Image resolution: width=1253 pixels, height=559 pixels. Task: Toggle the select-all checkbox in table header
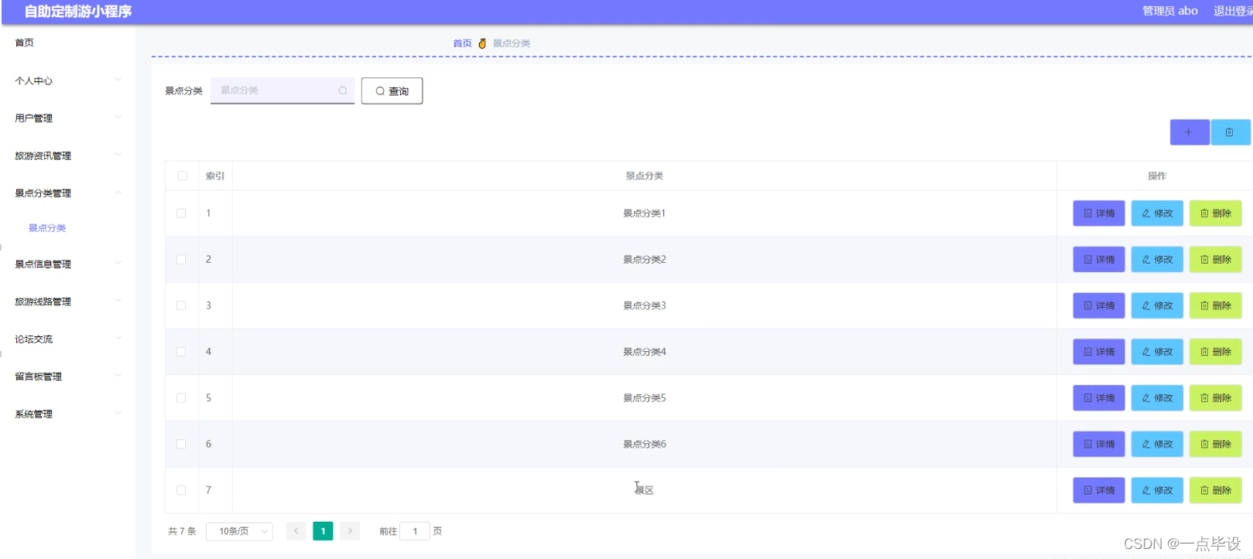coord(182,176)
